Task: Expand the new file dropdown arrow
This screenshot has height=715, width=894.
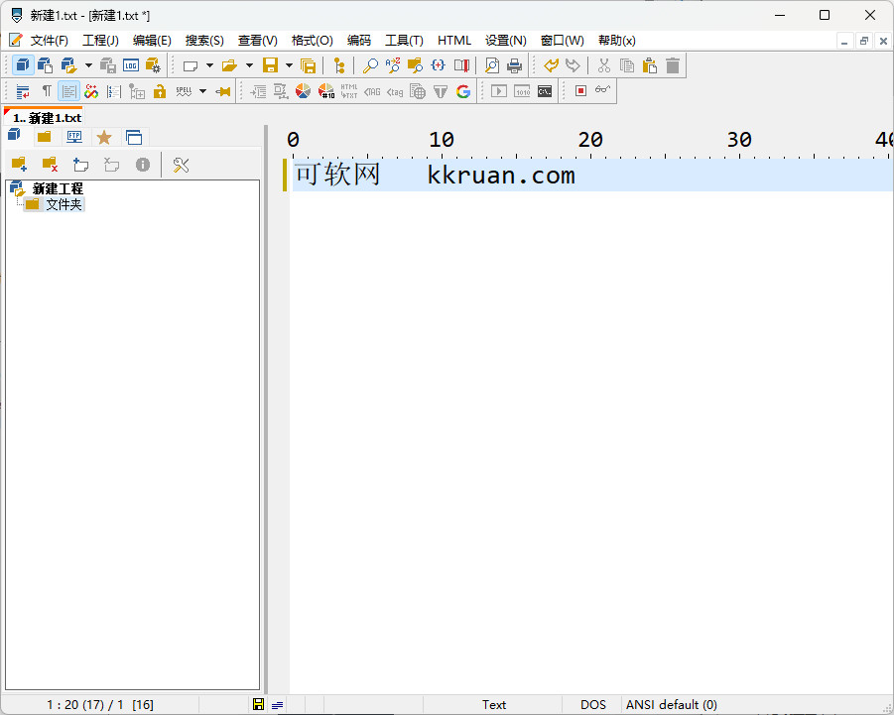Action: click(x=209, y=65)
